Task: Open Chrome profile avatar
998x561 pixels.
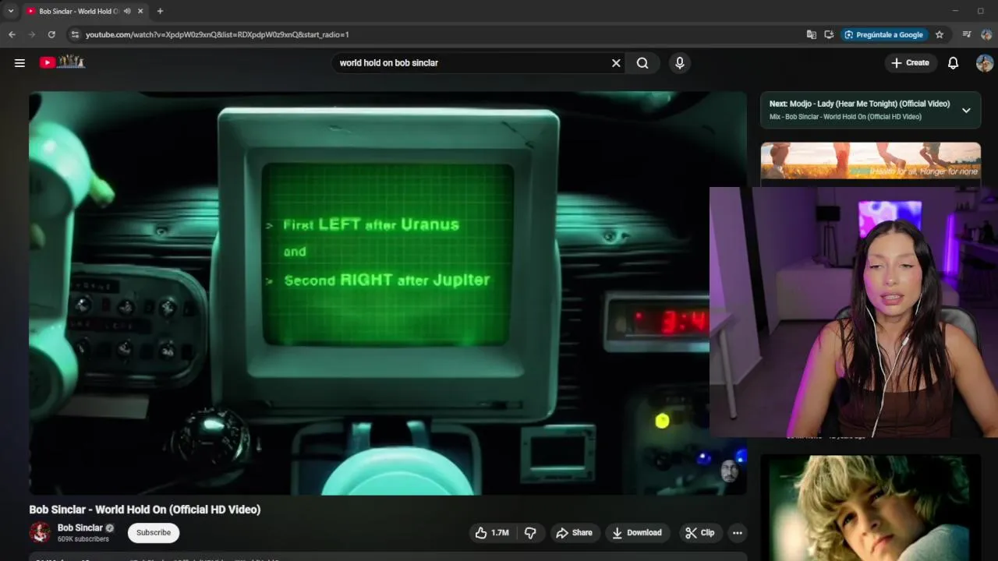Action: point(986,34)
